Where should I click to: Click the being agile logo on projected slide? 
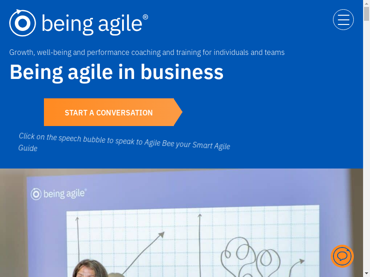[59, 193]
